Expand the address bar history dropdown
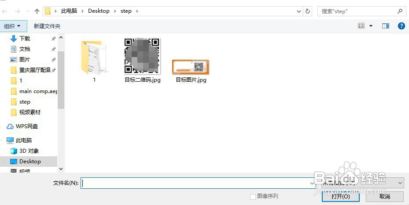Screen dimensions: 409x205 [299, 11]
